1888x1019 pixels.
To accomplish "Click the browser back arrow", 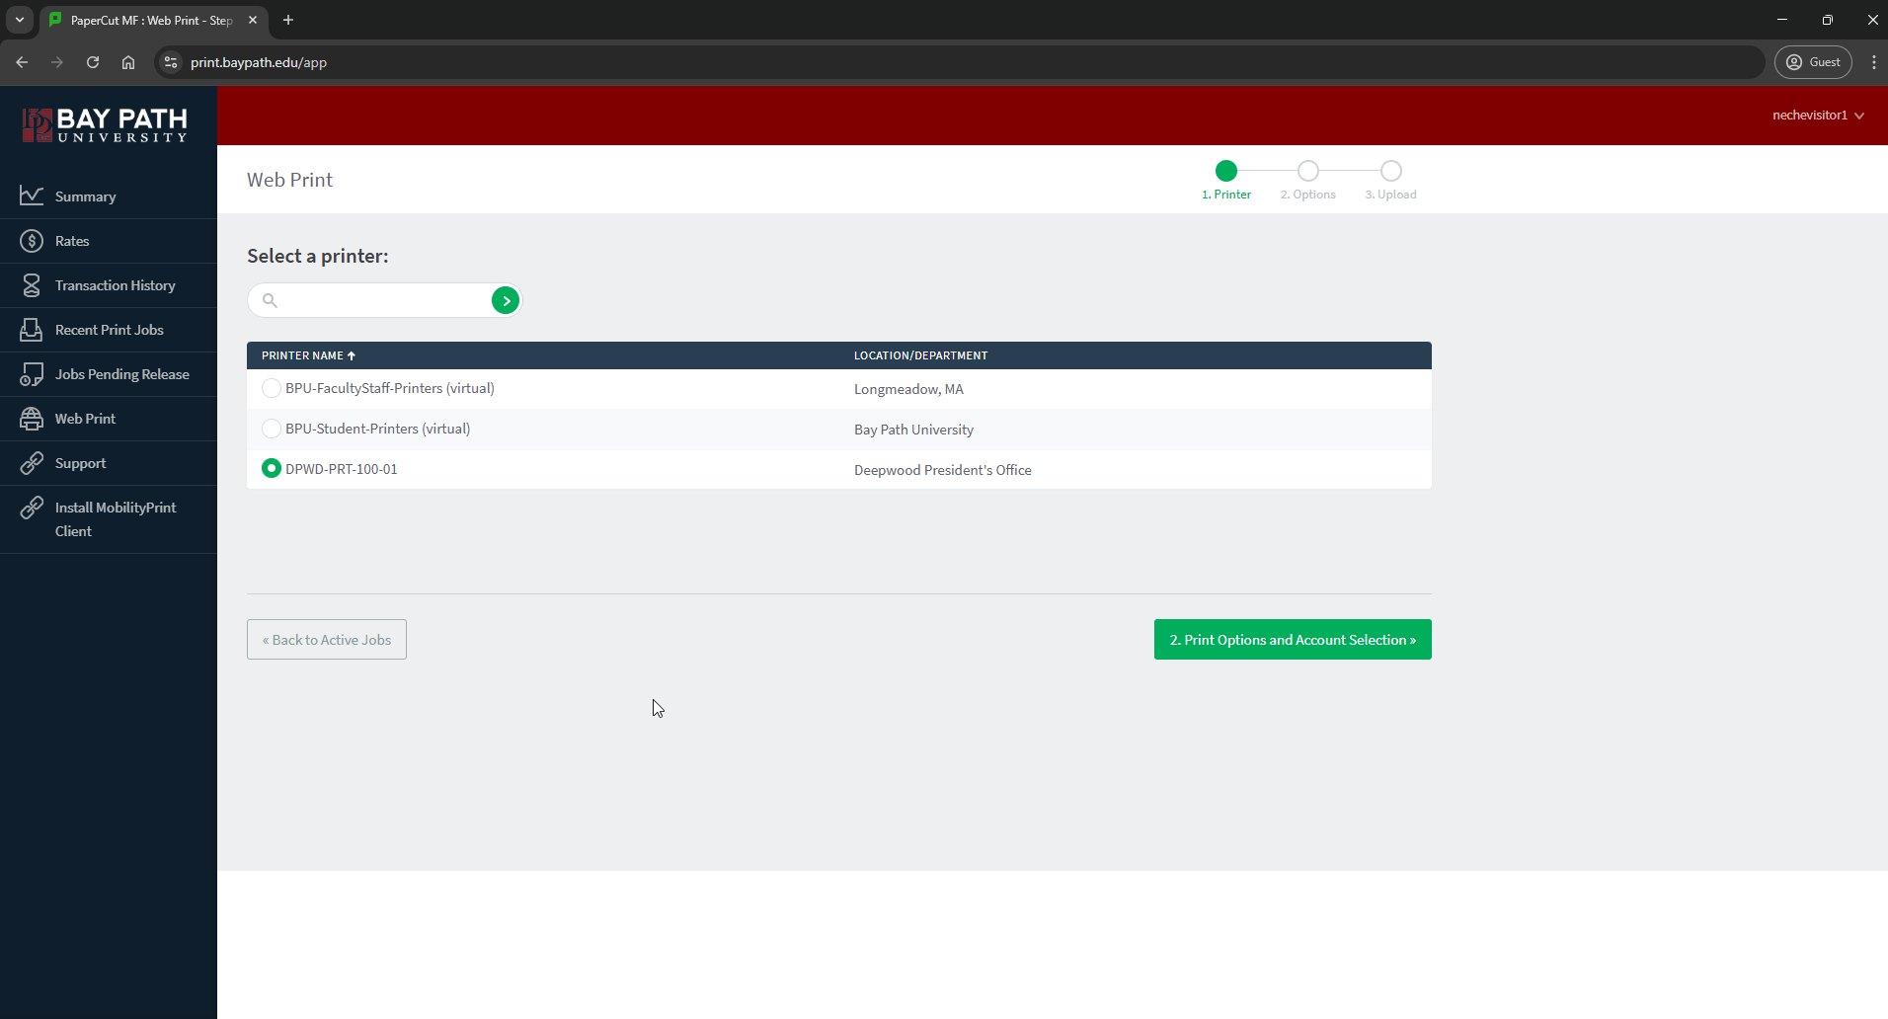I will click(x=22, y=62).
